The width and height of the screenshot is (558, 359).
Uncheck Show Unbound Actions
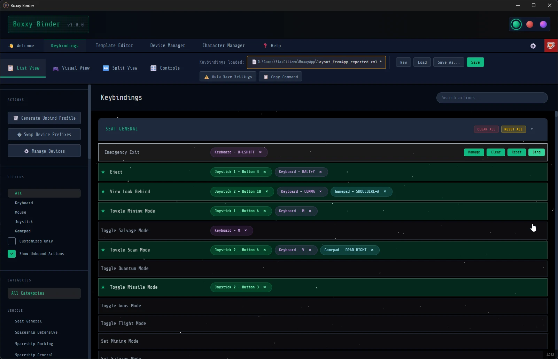11,254
